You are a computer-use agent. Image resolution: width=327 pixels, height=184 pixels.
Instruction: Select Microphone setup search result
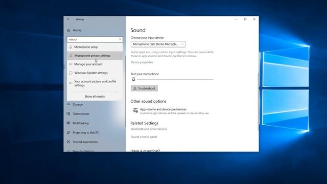coord(95,47)
